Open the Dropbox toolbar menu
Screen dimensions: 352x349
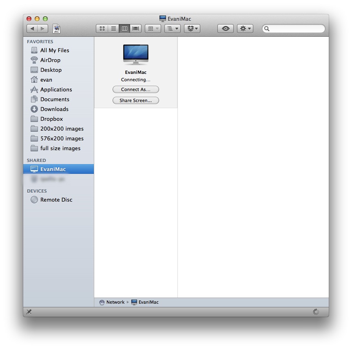[x=192, y=29]
